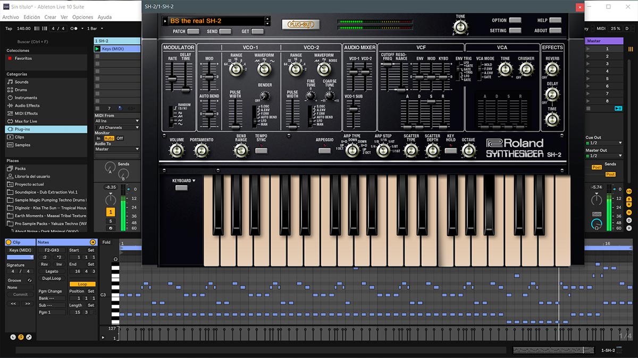Viewport: 638px width, 358px height.
Task: Open the All Channels dropdown
Action: pos(117,128)
